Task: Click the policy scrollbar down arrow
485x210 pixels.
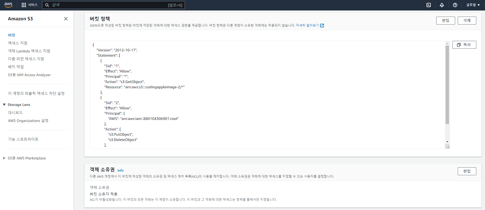Action: click(447, 142)
